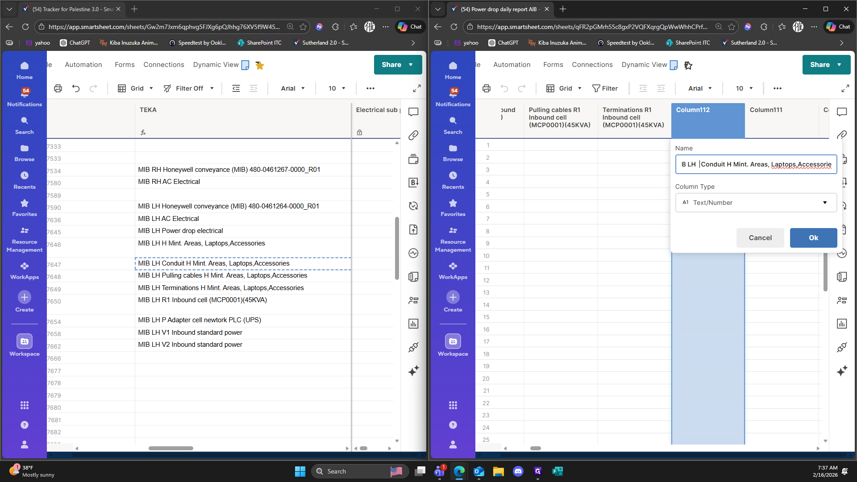The image size is (857, 482).
Task: Click the Cancel button in column dialog
Action: click(x=760, y=238)
